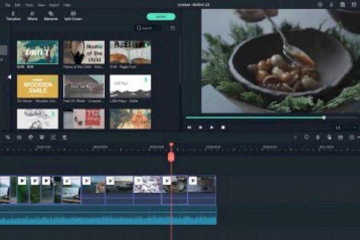Collapse the side panel with the white arrow
The height and width of the screenshot is (240, 360).
tap(9, 77)
